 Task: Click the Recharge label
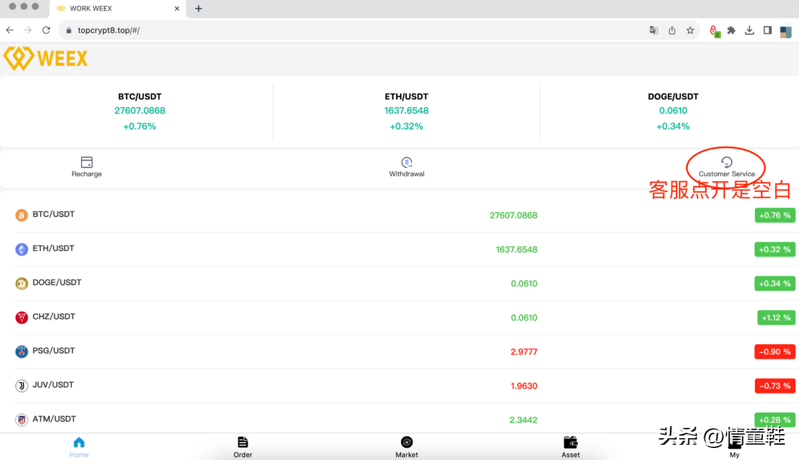(x=87, y=174)
